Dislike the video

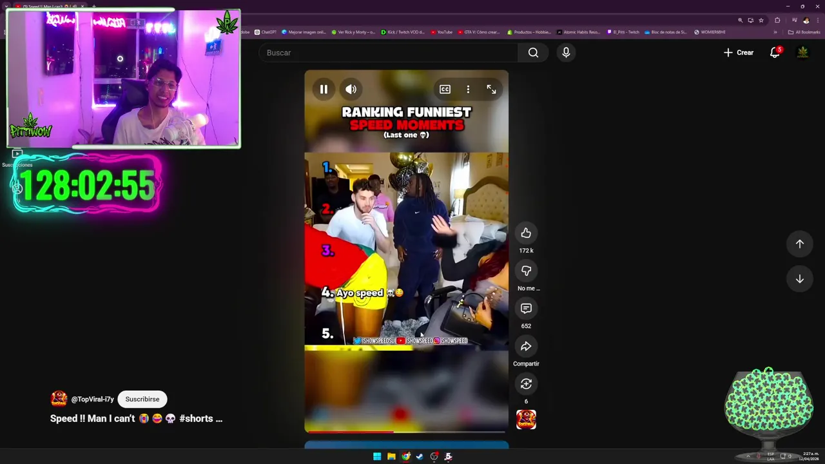[526, 271]
